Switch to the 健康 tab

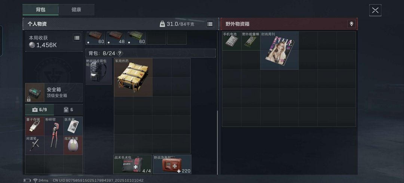pyautogui.click(x=76, y=10)
